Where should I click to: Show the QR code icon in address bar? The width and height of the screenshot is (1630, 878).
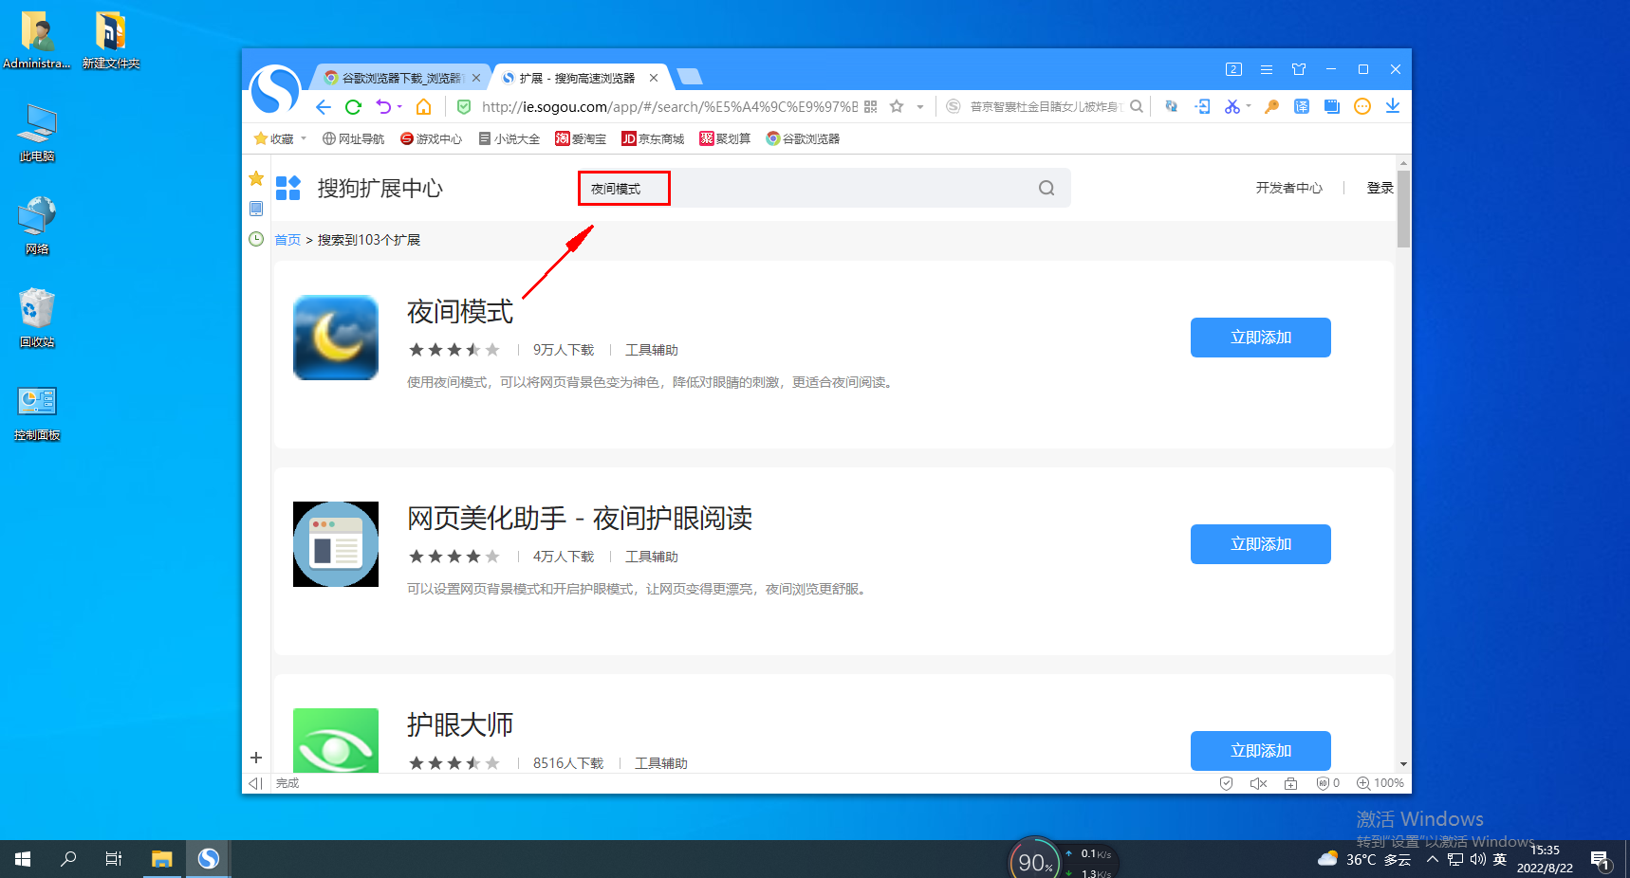coord(871,107)
